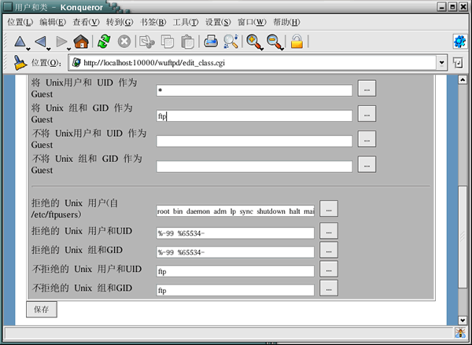Open the zoom in dropdown arrow

[x=262, y=49]
